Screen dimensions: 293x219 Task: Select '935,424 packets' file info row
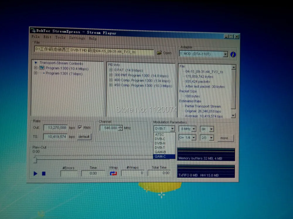pos(197,81)
